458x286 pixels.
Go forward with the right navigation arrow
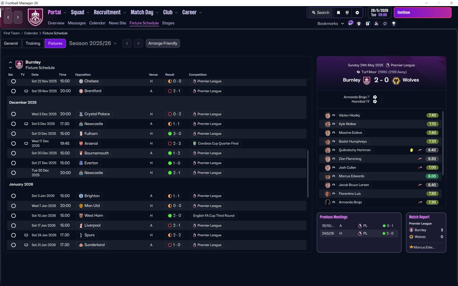point(18,17)
